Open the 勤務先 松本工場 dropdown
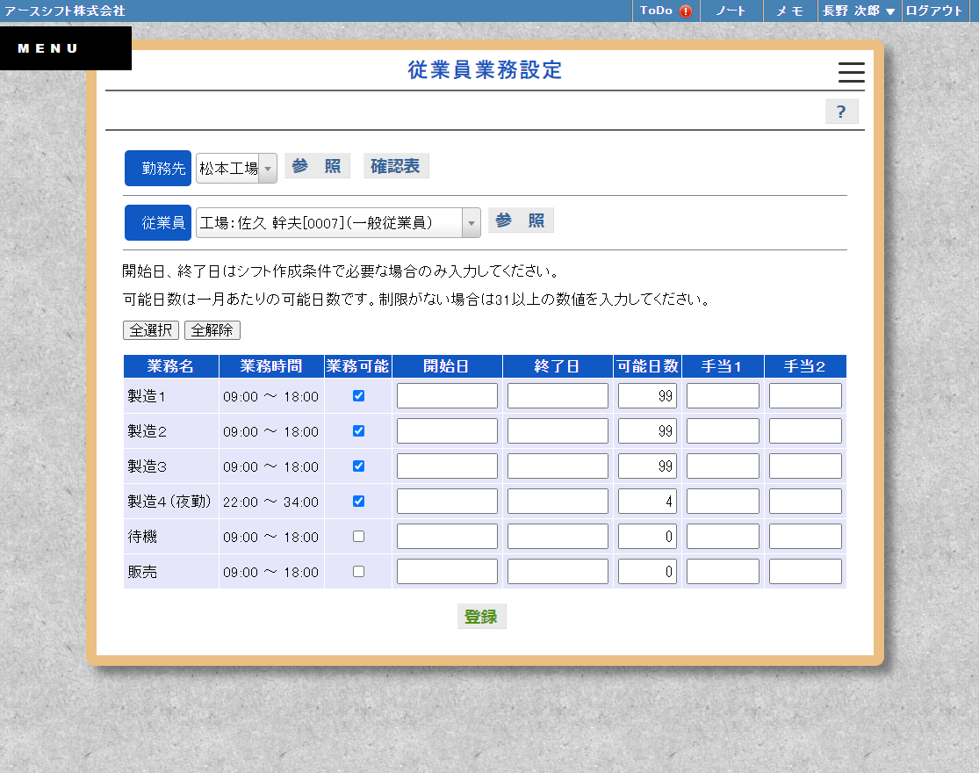This screenshot has width=979, height=773. point(236,168)
